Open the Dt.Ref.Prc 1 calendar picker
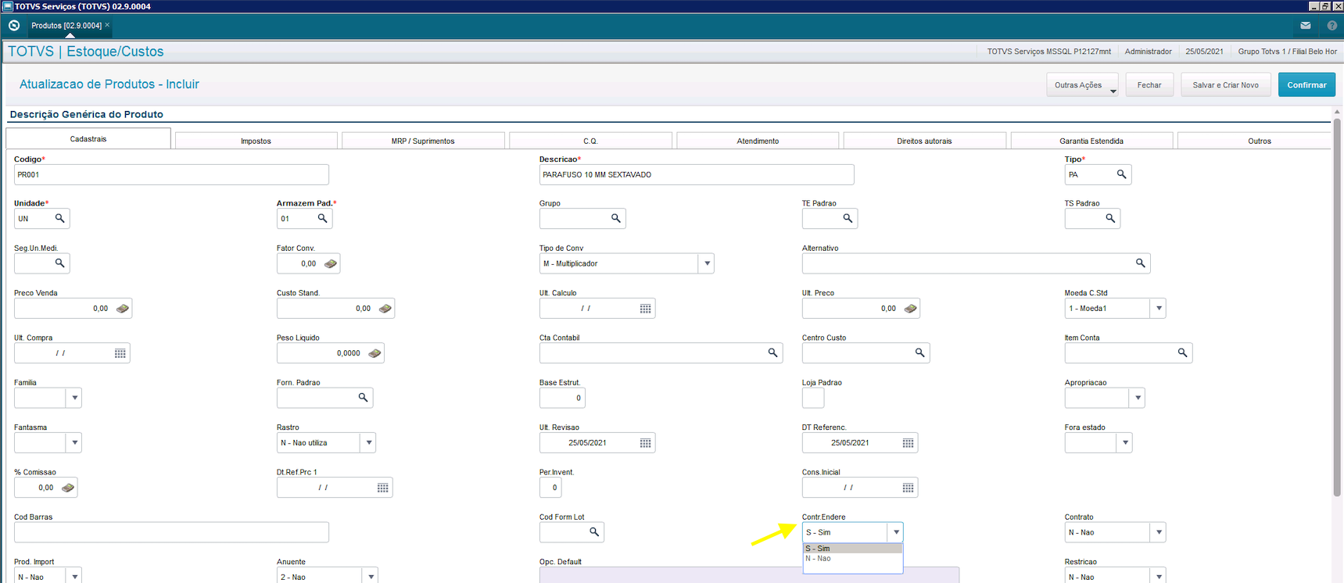Screen dimensions: 1344x583 coord(382,488)
